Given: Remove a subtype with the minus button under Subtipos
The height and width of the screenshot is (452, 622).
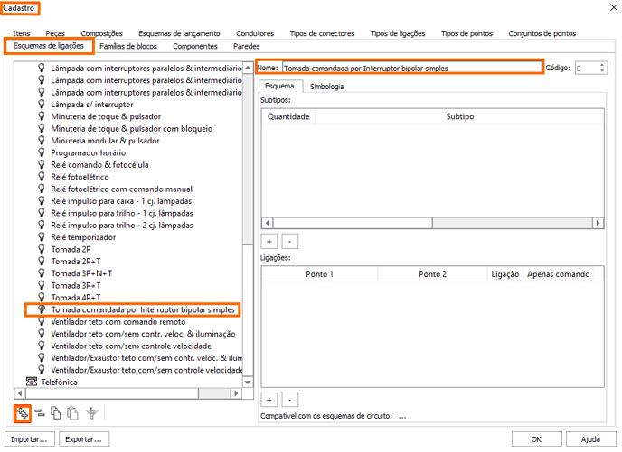Looking at the screenshot, I should coord(288,242).
